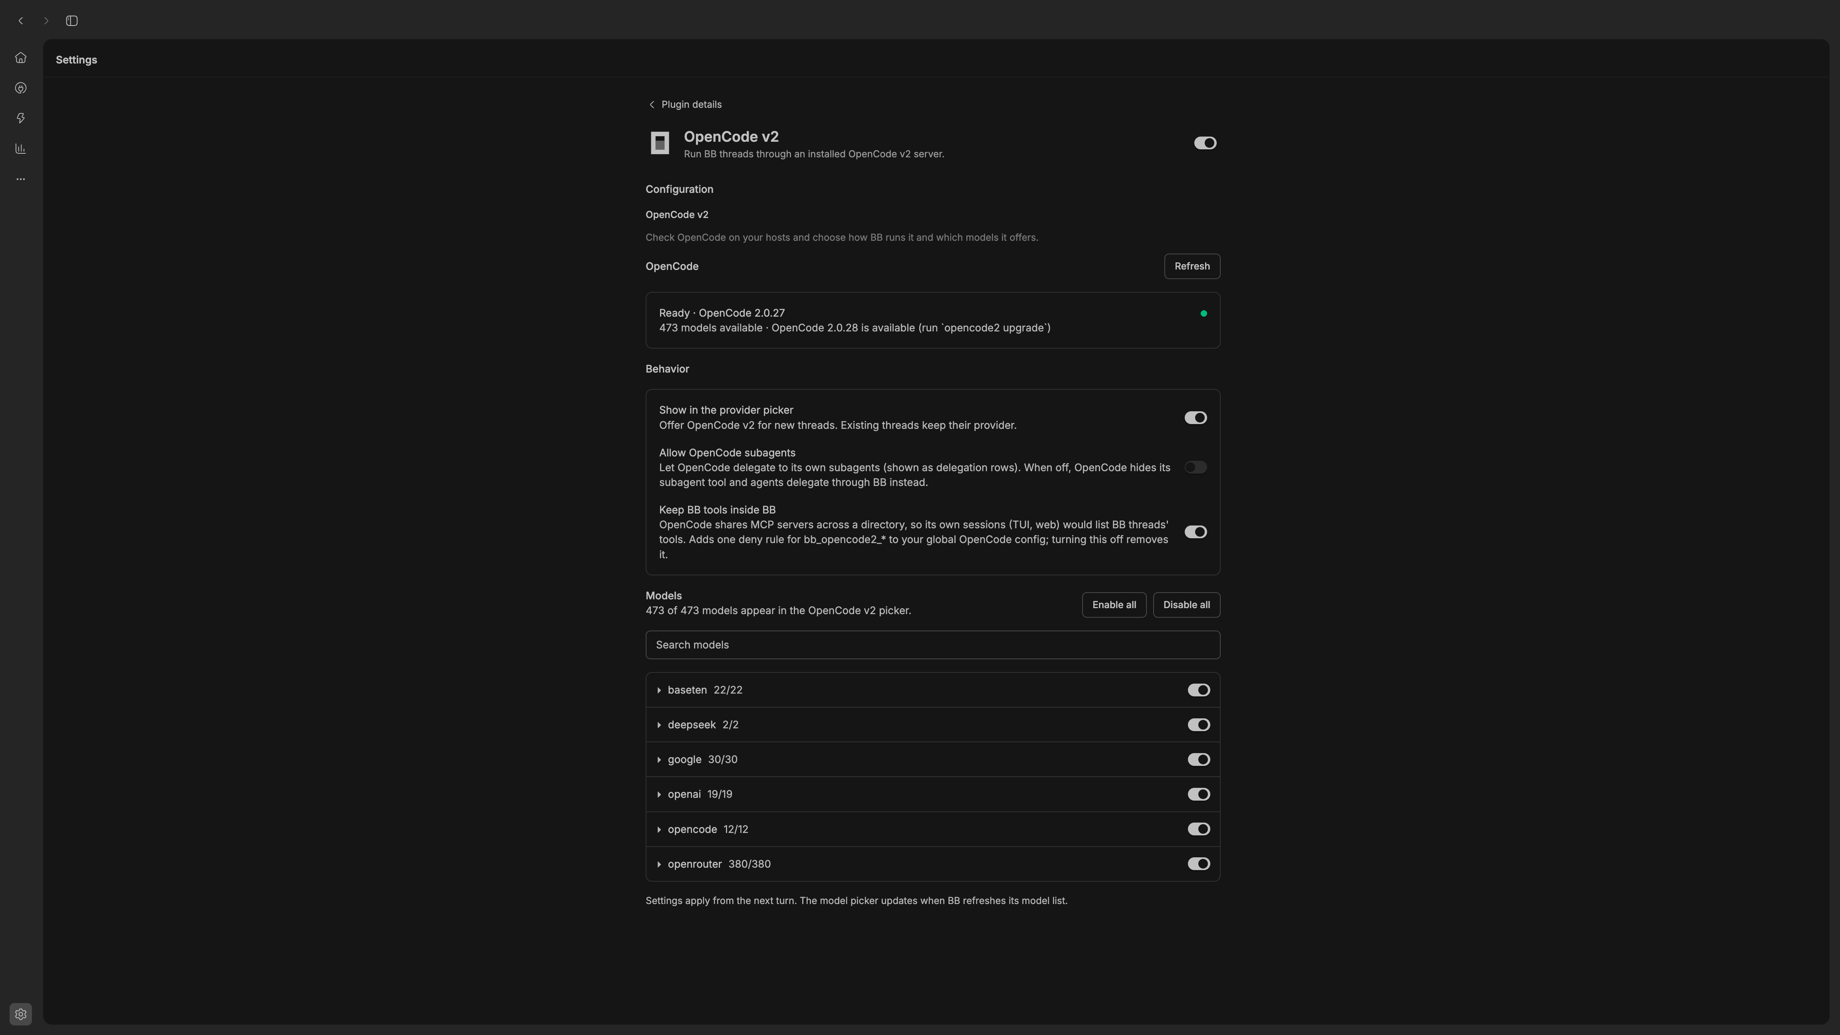The width and height of the screenshot is (1840, 1035).
Task: Toggle the OpenCode v2 plugin switch
Action: [x=1205, y=143]
